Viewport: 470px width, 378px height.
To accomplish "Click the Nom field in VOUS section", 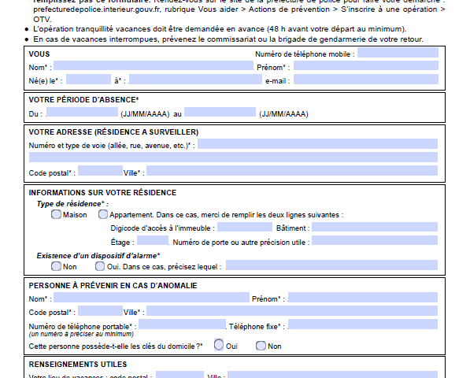I will [154, 65].
